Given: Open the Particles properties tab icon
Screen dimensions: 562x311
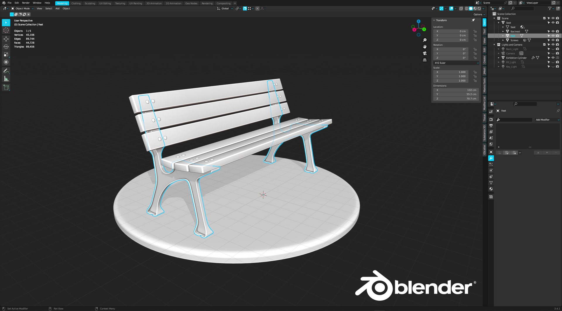Looking at the screenshot, I should [x=491, y=164].
